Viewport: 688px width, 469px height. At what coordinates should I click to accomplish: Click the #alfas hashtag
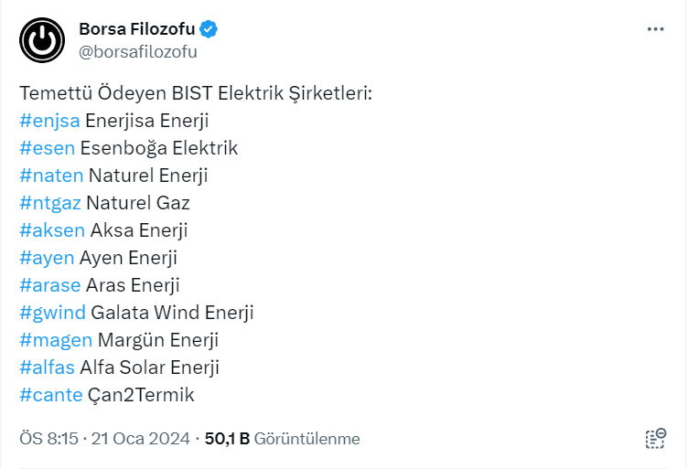pos(47,368)
